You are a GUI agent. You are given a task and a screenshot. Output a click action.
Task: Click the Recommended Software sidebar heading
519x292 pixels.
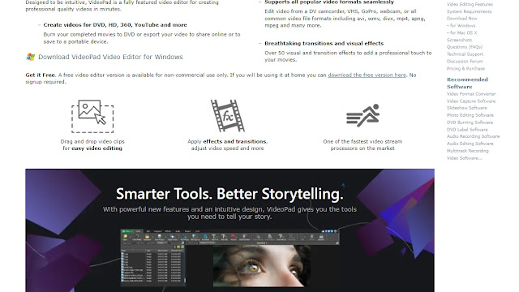tap(467, 83)
